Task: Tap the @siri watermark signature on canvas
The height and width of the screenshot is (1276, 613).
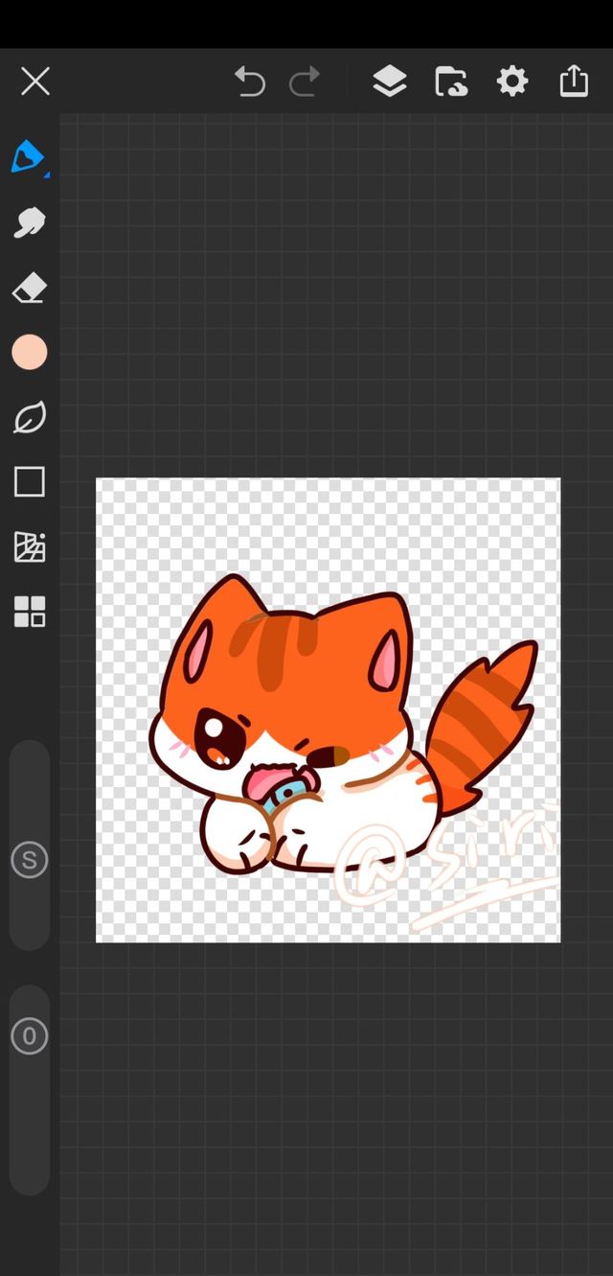Action: click(441, 863)
